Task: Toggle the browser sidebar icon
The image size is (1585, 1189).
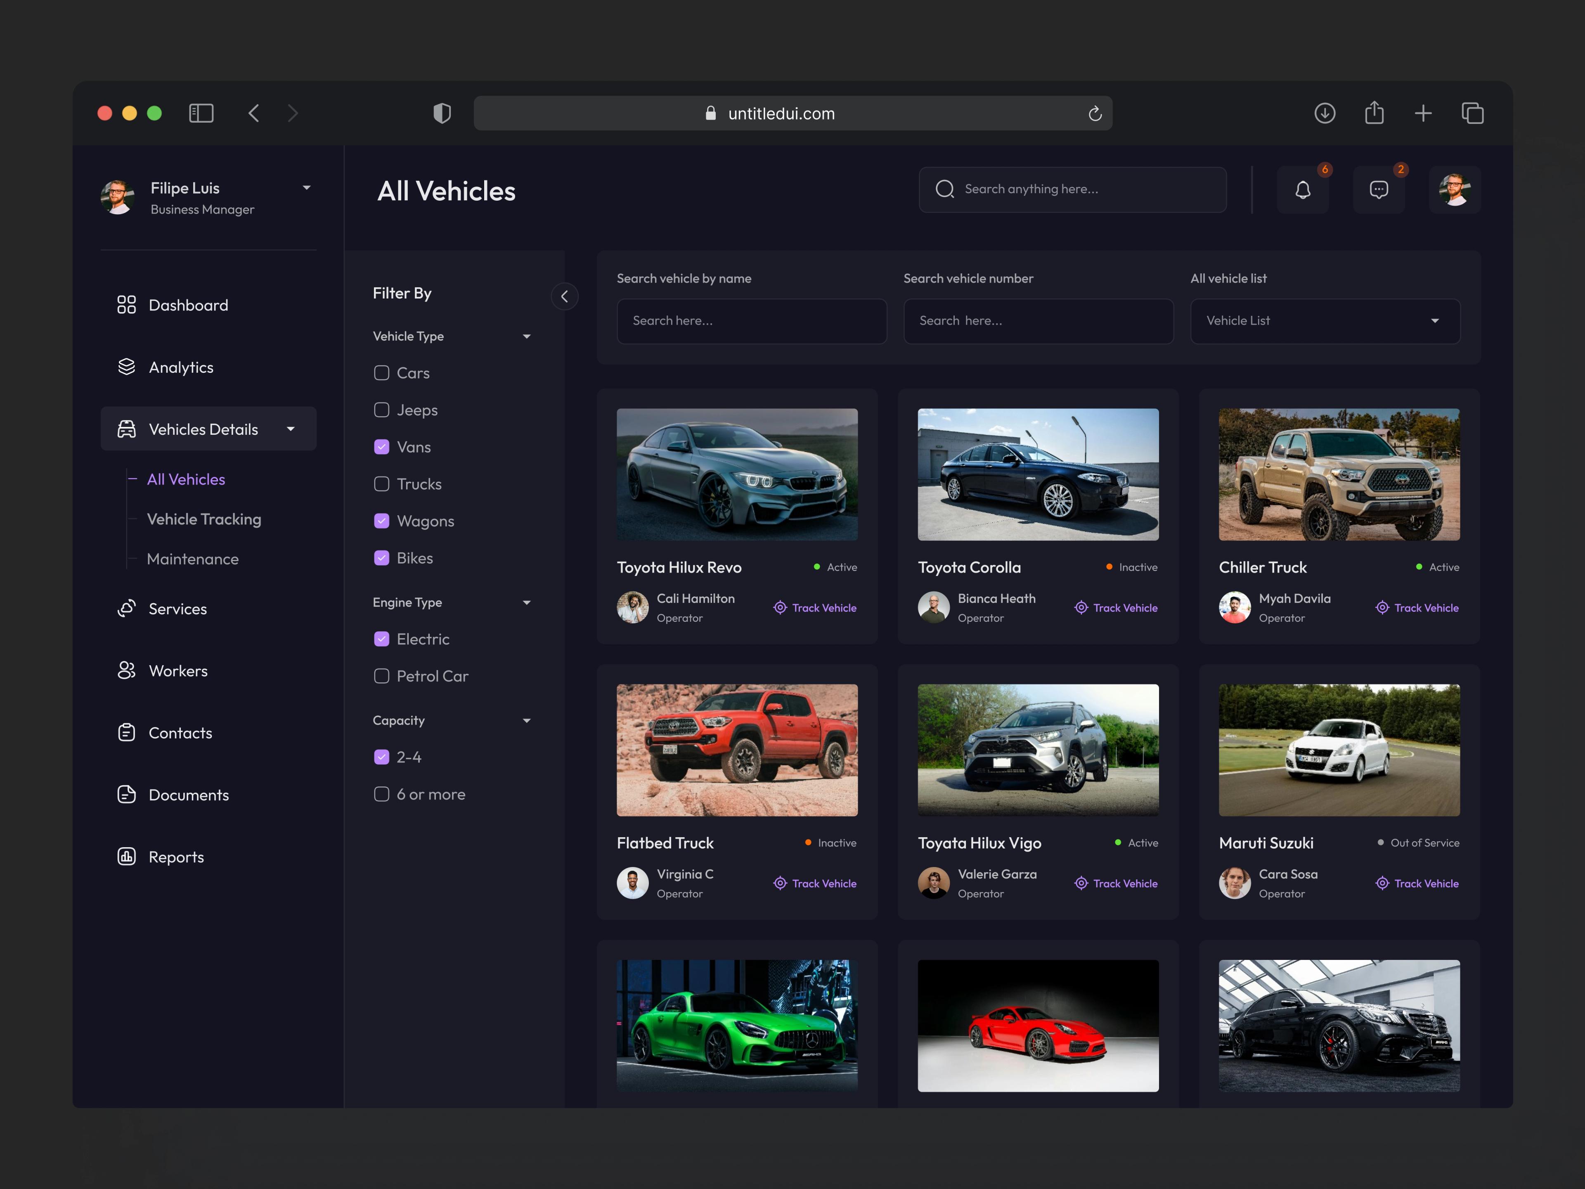Action: tap(201, 113)
